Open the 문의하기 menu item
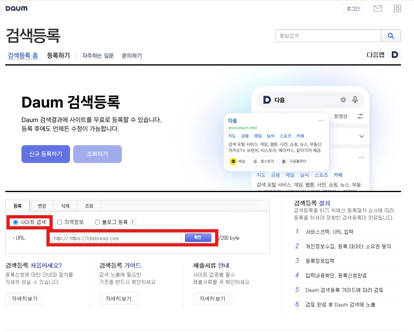Screen dimensions: 414x332 pos(132,56)
